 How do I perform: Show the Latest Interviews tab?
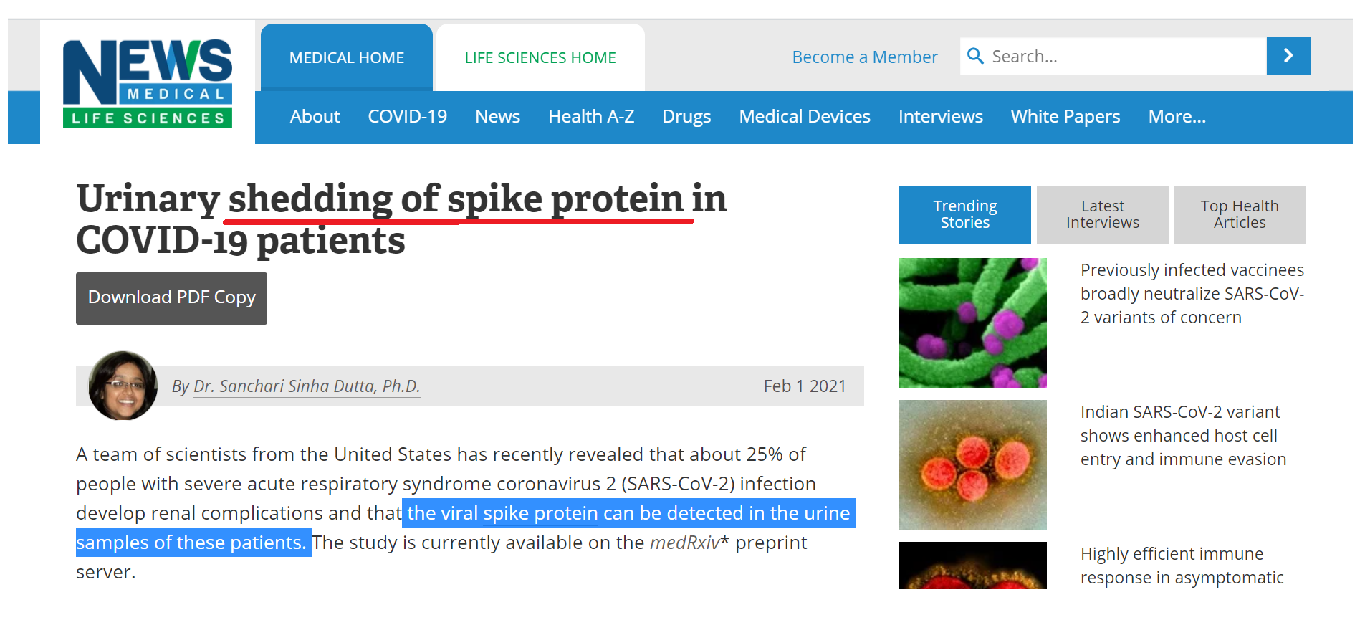(x=1102, y=214)
